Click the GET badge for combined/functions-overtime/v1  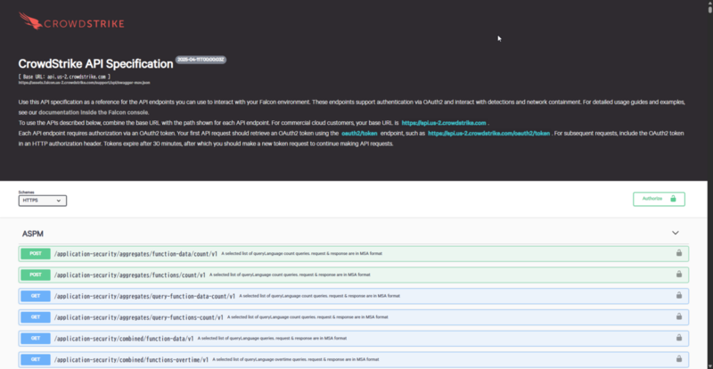tap(36, 359)
